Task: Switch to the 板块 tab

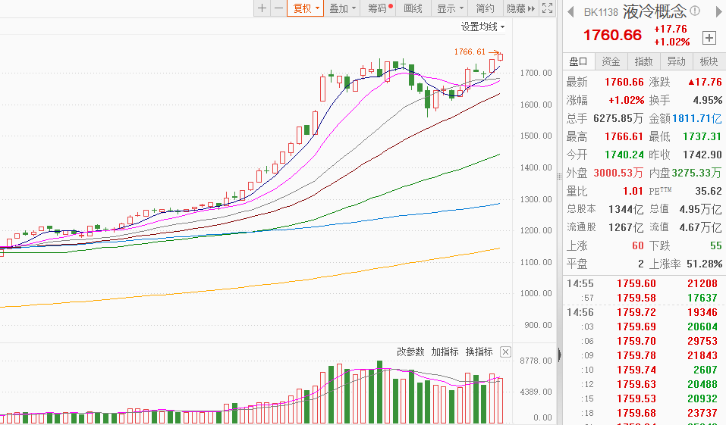Action: (709, 61)
